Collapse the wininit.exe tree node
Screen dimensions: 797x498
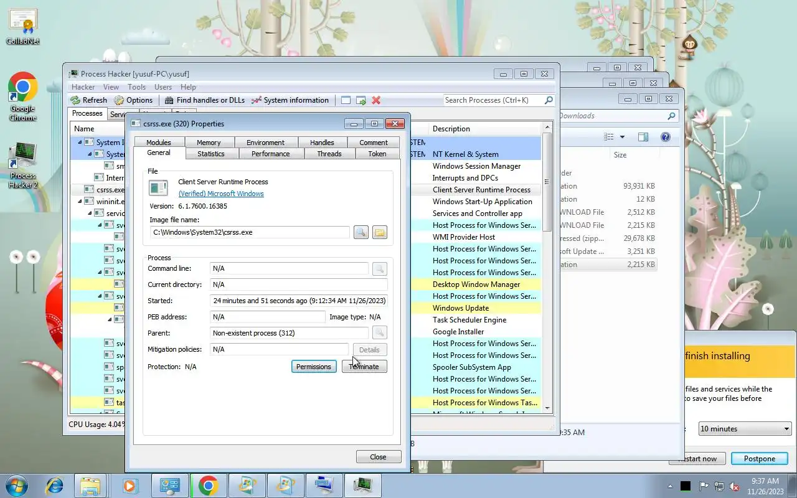[80, 201]
